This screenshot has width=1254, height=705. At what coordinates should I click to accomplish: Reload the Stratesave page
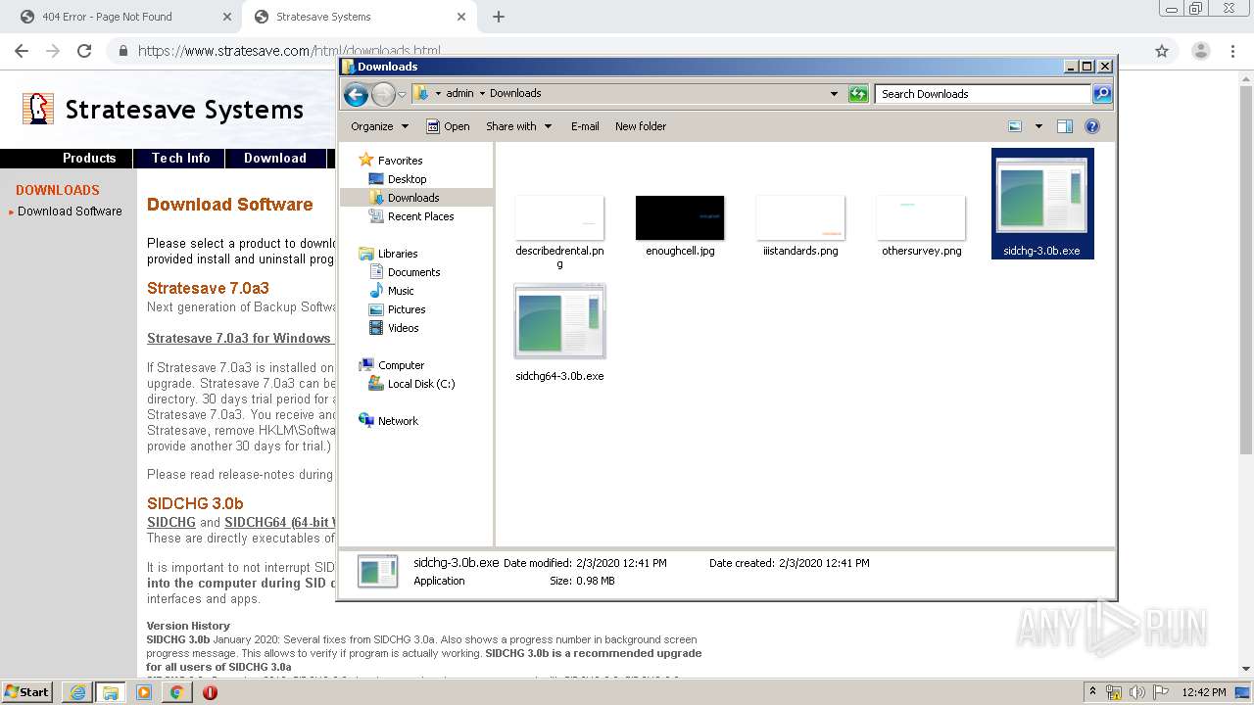click(84, 51)
